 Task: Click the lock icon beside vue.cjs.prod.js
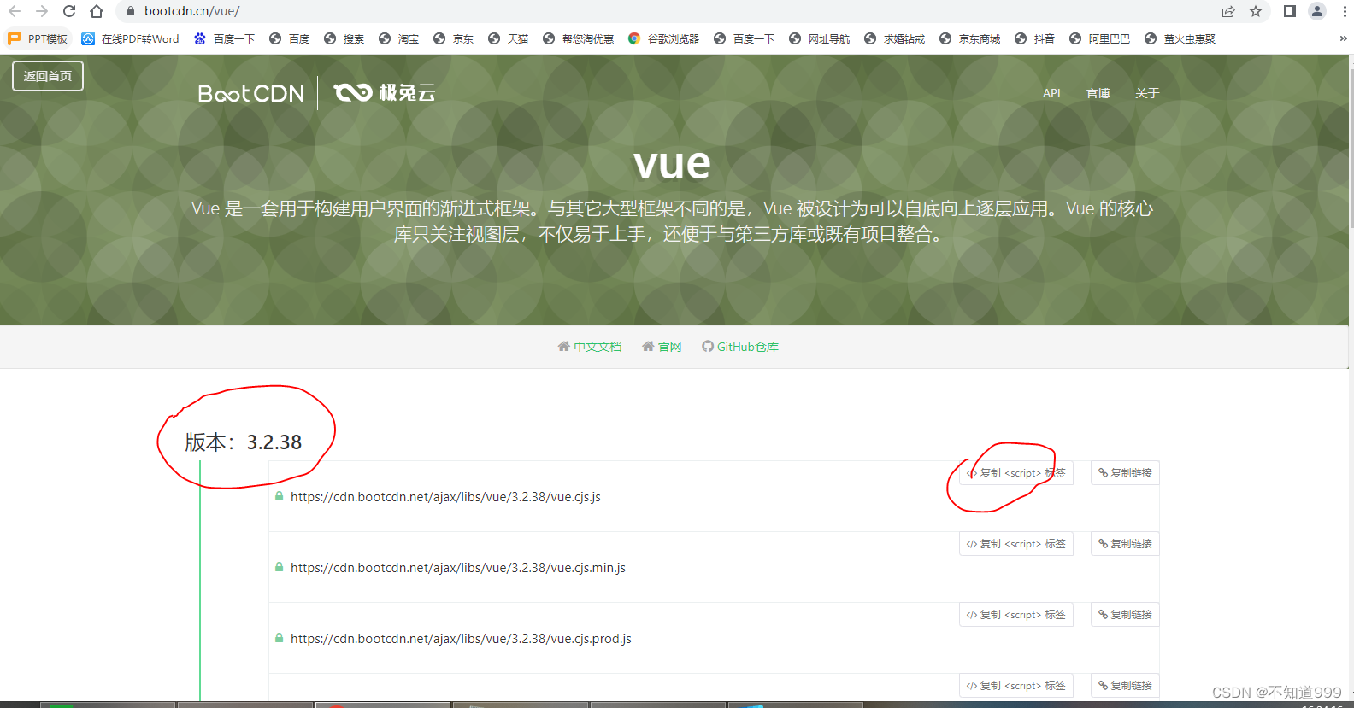click(x=279, y=638)
